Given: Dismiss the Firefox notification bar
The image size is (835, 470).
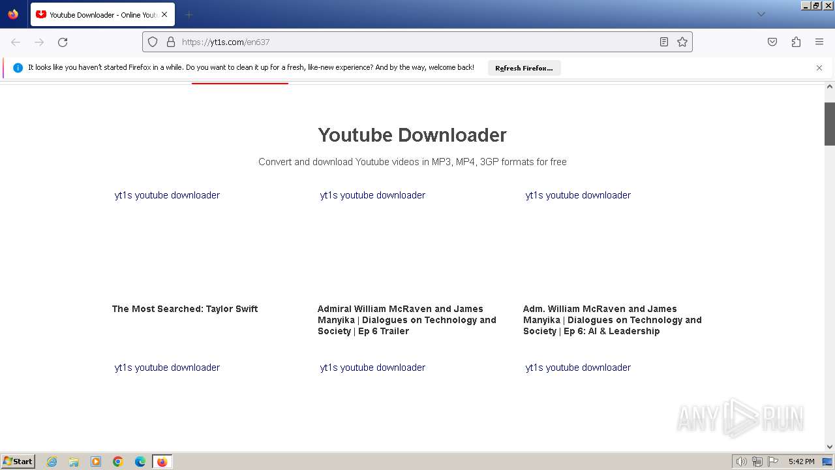Looking at the screenshot, I should pyautogui.click(x=819, y=68).
